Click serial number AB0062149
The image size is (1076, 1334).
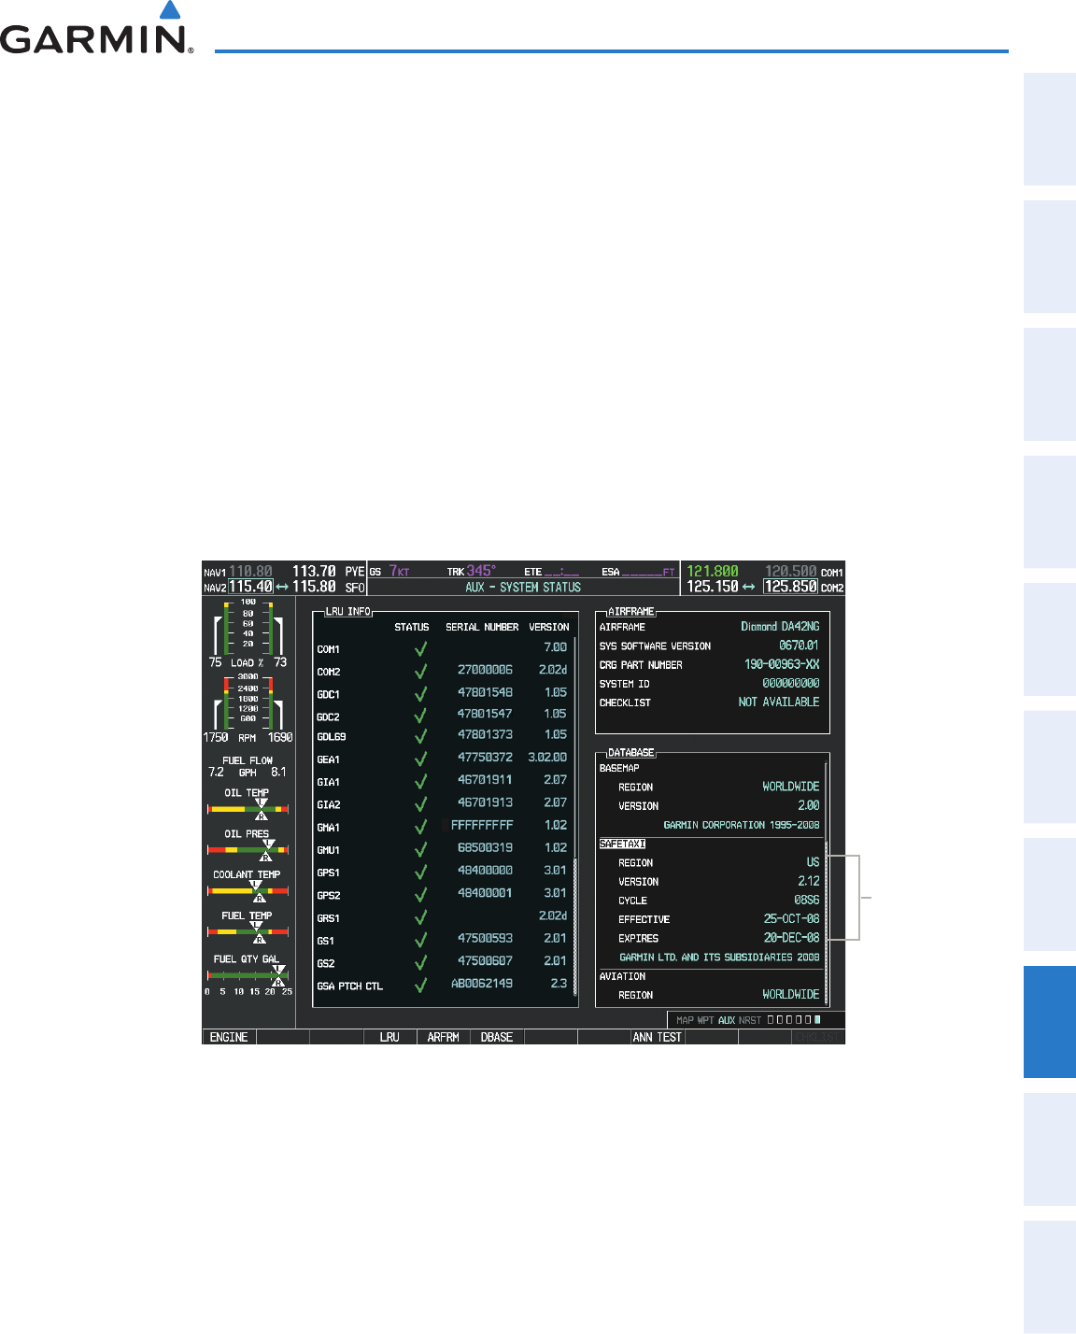pyautogui.click(x=482, y=984)
